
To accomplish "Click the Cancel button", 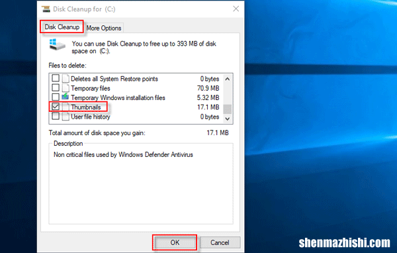I will coord(220,242).
